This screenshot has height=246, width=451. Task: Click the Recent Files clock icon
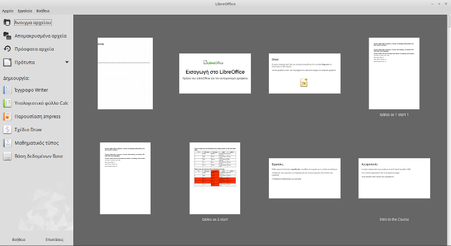tap(7, 49)
